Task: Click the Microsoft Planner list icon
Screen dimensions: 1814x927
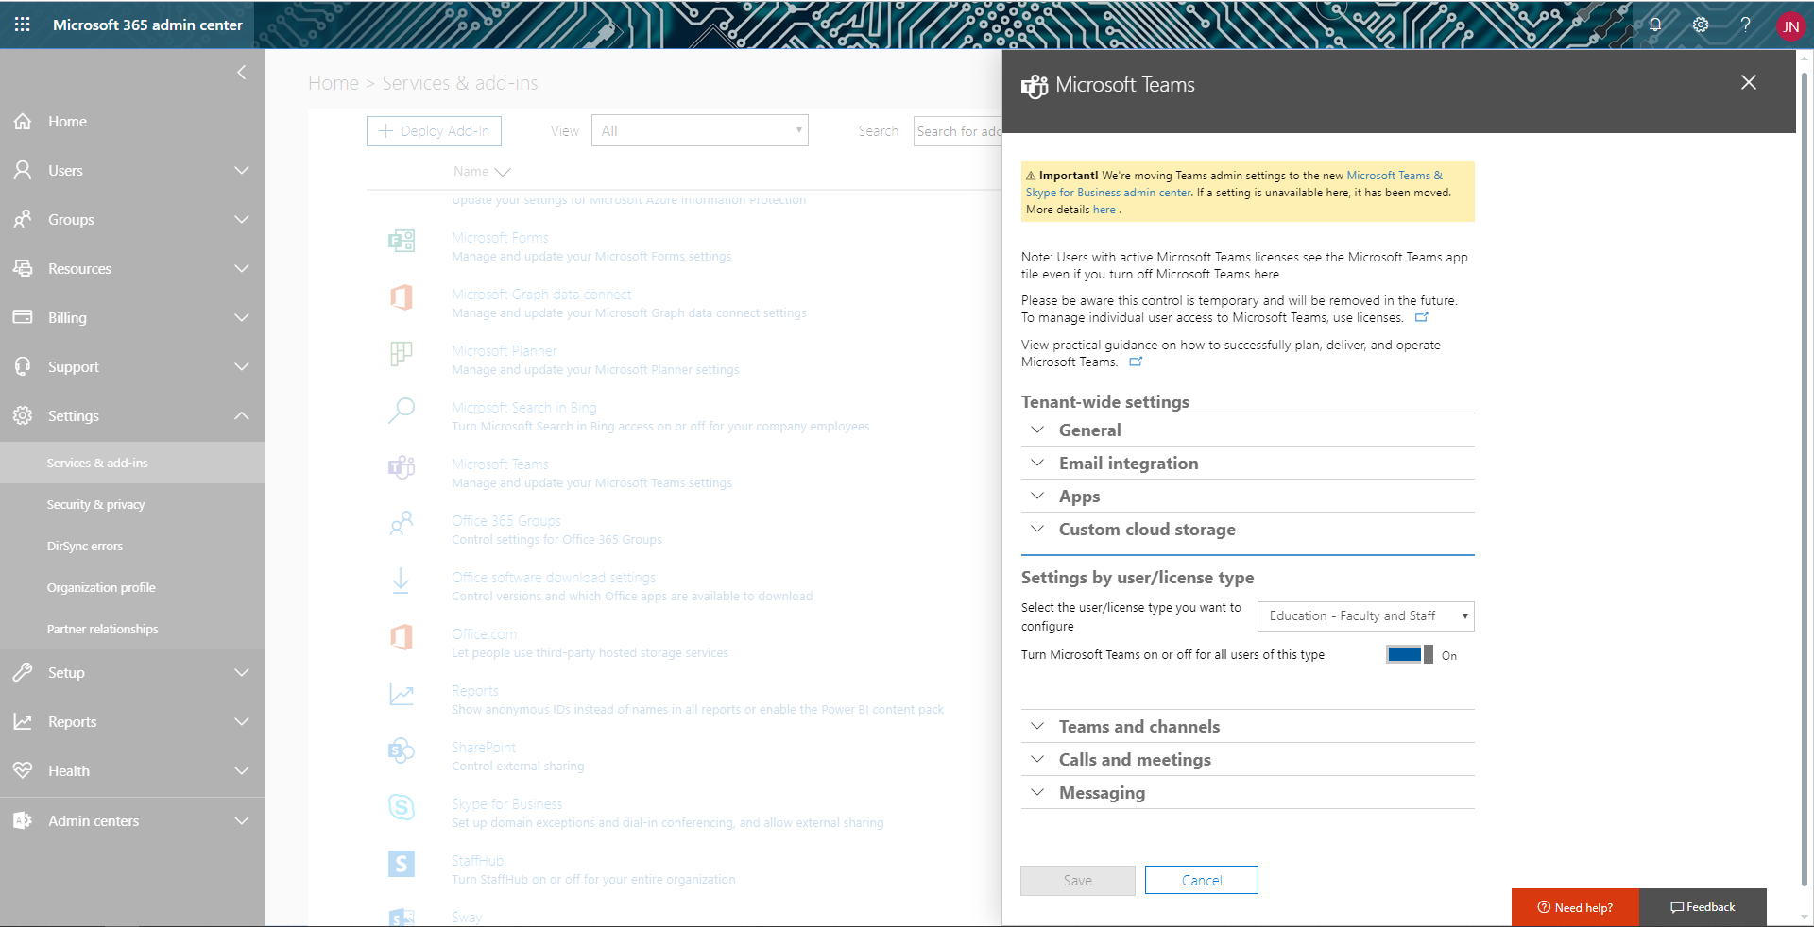Action: tap(402, 354)
